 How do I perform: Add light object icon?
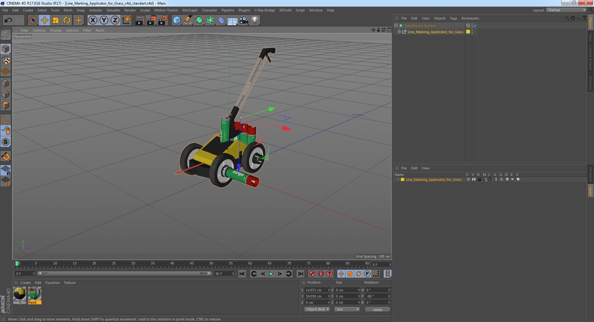tap(255, 20)
